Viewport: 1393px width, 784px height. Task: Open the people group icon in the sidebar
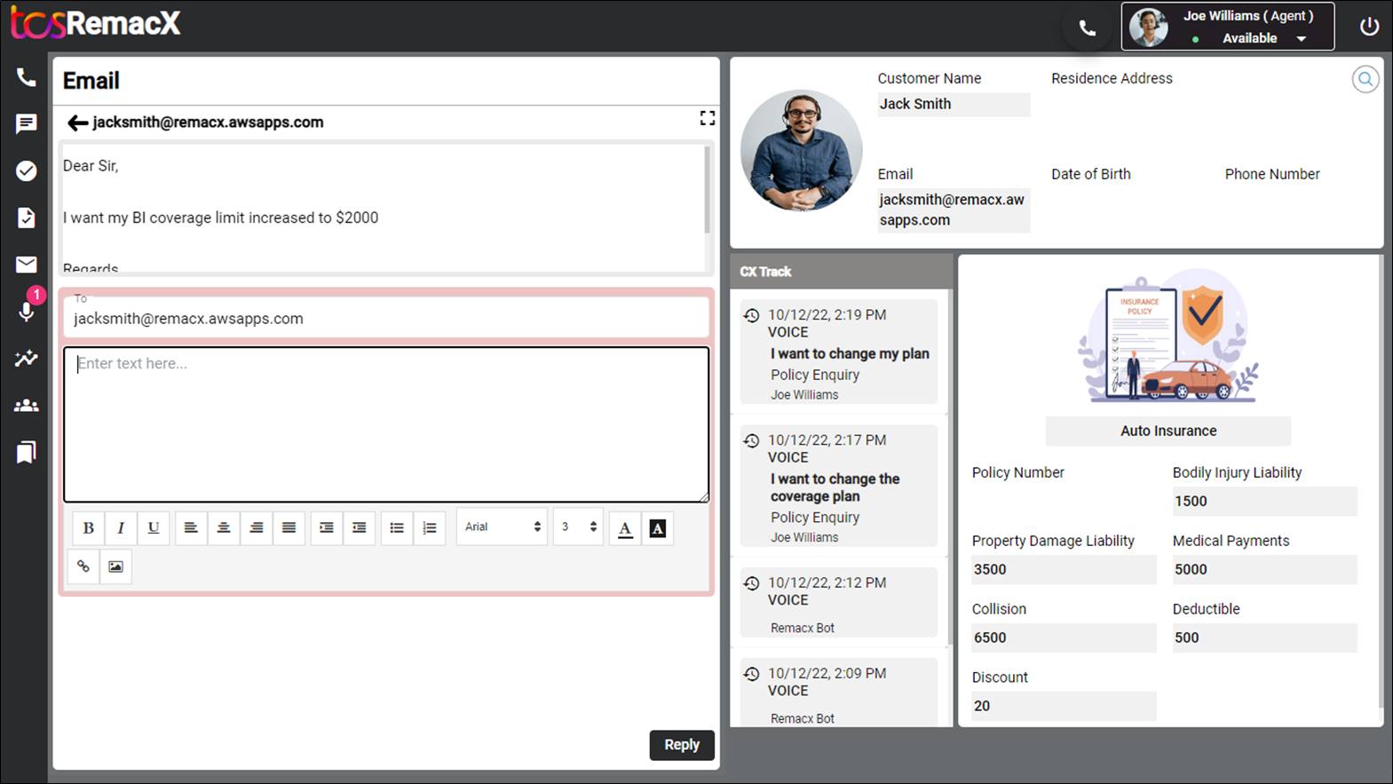(x=26, y=406)
